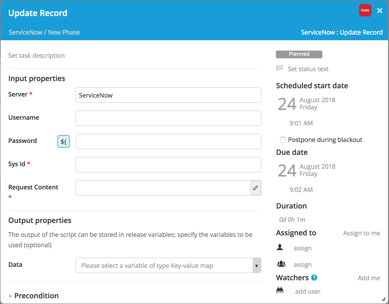This screenshot has width=389, height=304.
Task: Click the status flag icon
Action: (x=279, y=68)
